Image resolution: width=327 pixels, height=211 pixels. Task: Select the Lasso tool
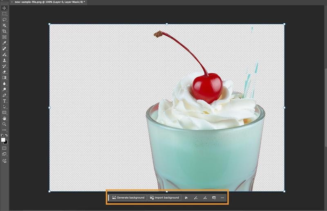coord(4,20)
